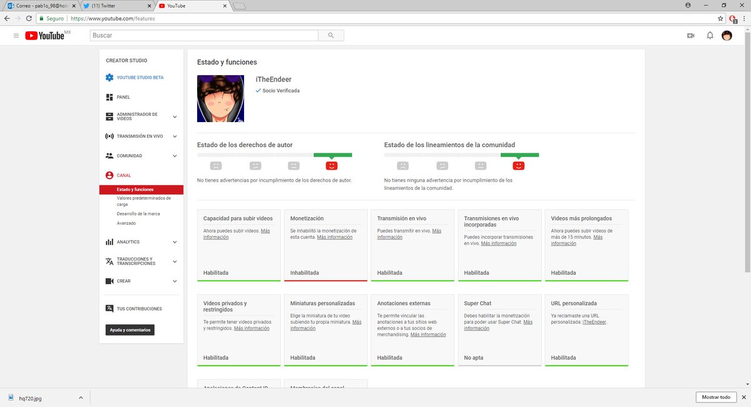Open Más información under Videos privados y restringidos
The width and height of the screenshot is (751, 407).
[x=252, y=328]
